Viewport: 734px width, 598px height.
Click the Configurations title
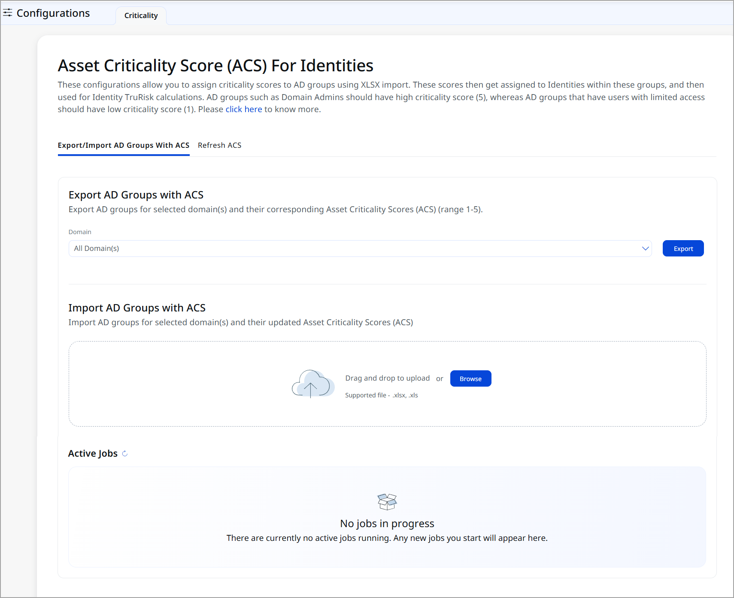click(53, 13)
